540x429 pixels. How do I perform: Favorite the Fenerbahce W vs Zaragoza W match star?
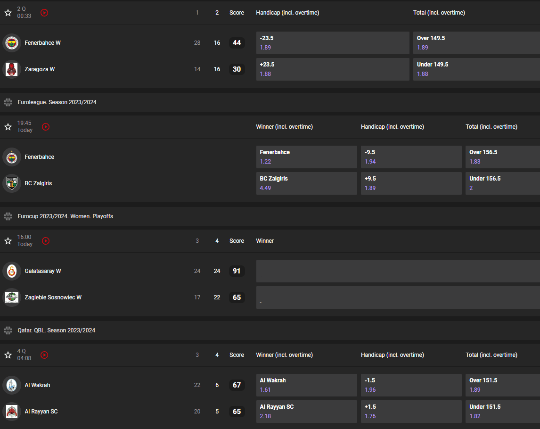(8, 13)
